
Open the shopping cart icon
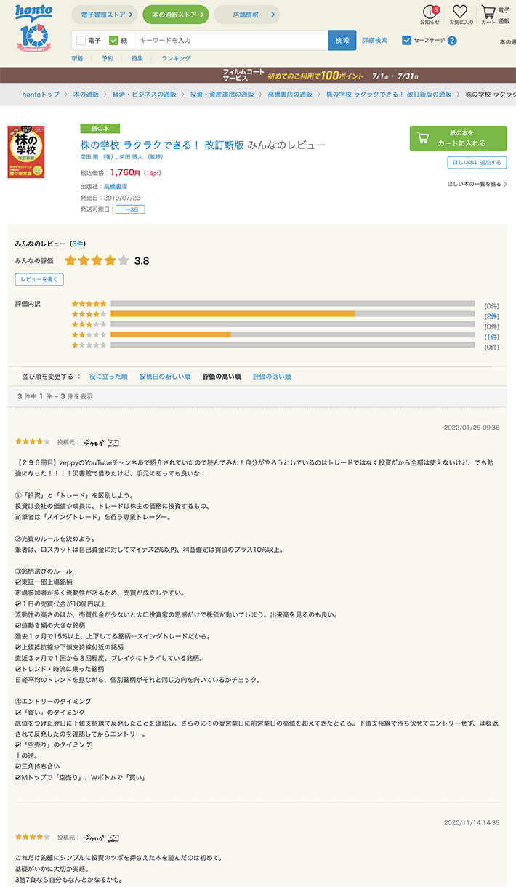488,14
